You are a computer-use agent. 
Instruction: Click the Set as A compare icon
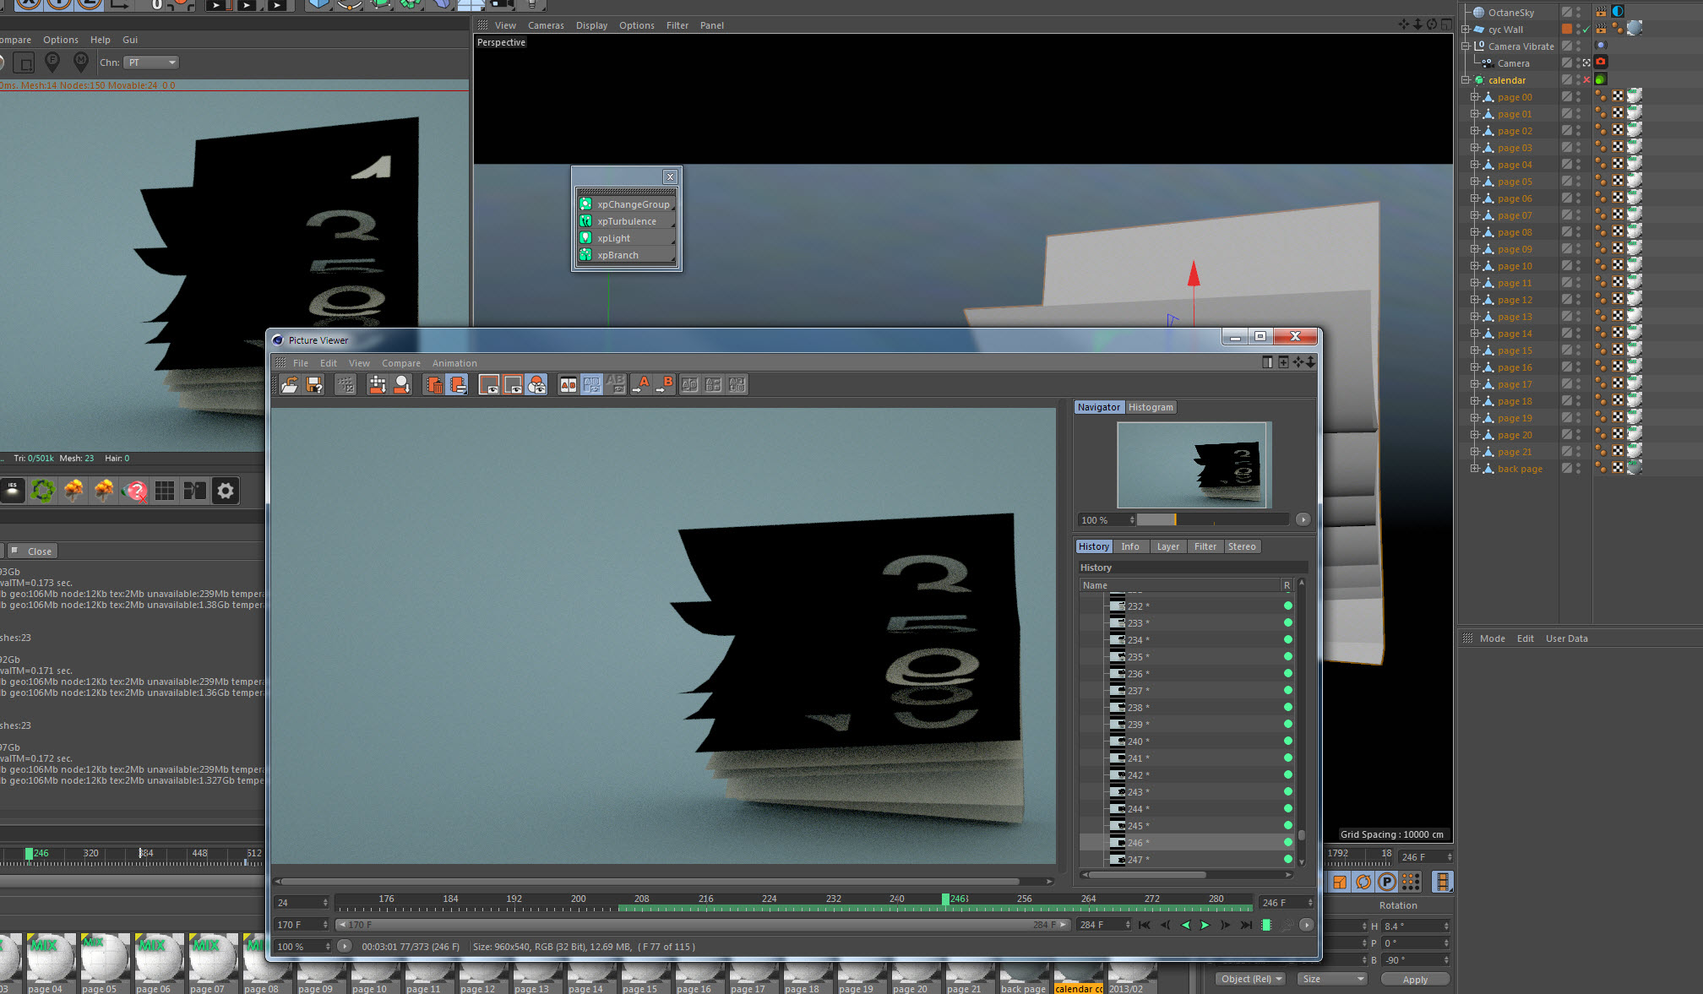coord(641,385)
